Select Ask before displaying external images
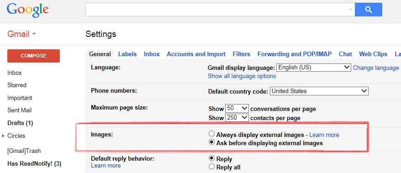401x173 pixels. coord(211,142)
